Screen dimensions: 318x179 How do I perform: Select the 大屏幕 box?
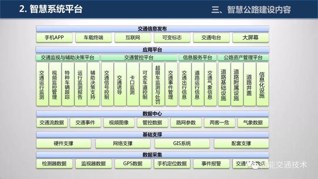pyautogui.click(x=251, y=37)
